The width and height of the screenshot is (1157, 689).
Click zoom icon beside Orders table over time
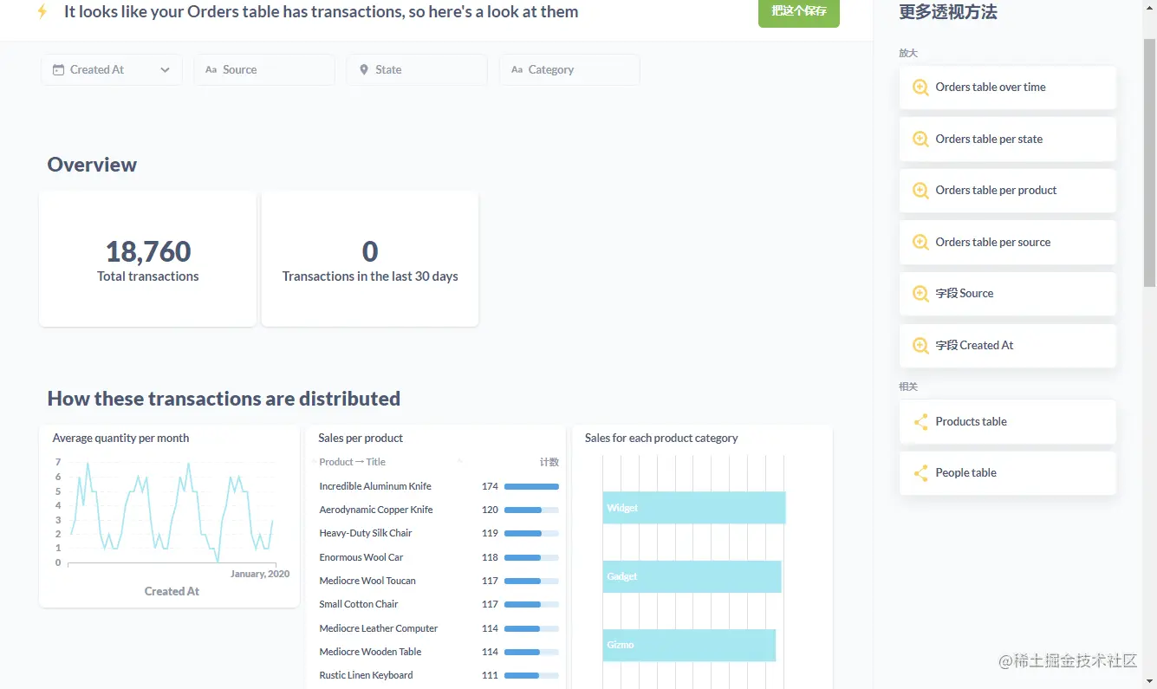tap(921, 88)
